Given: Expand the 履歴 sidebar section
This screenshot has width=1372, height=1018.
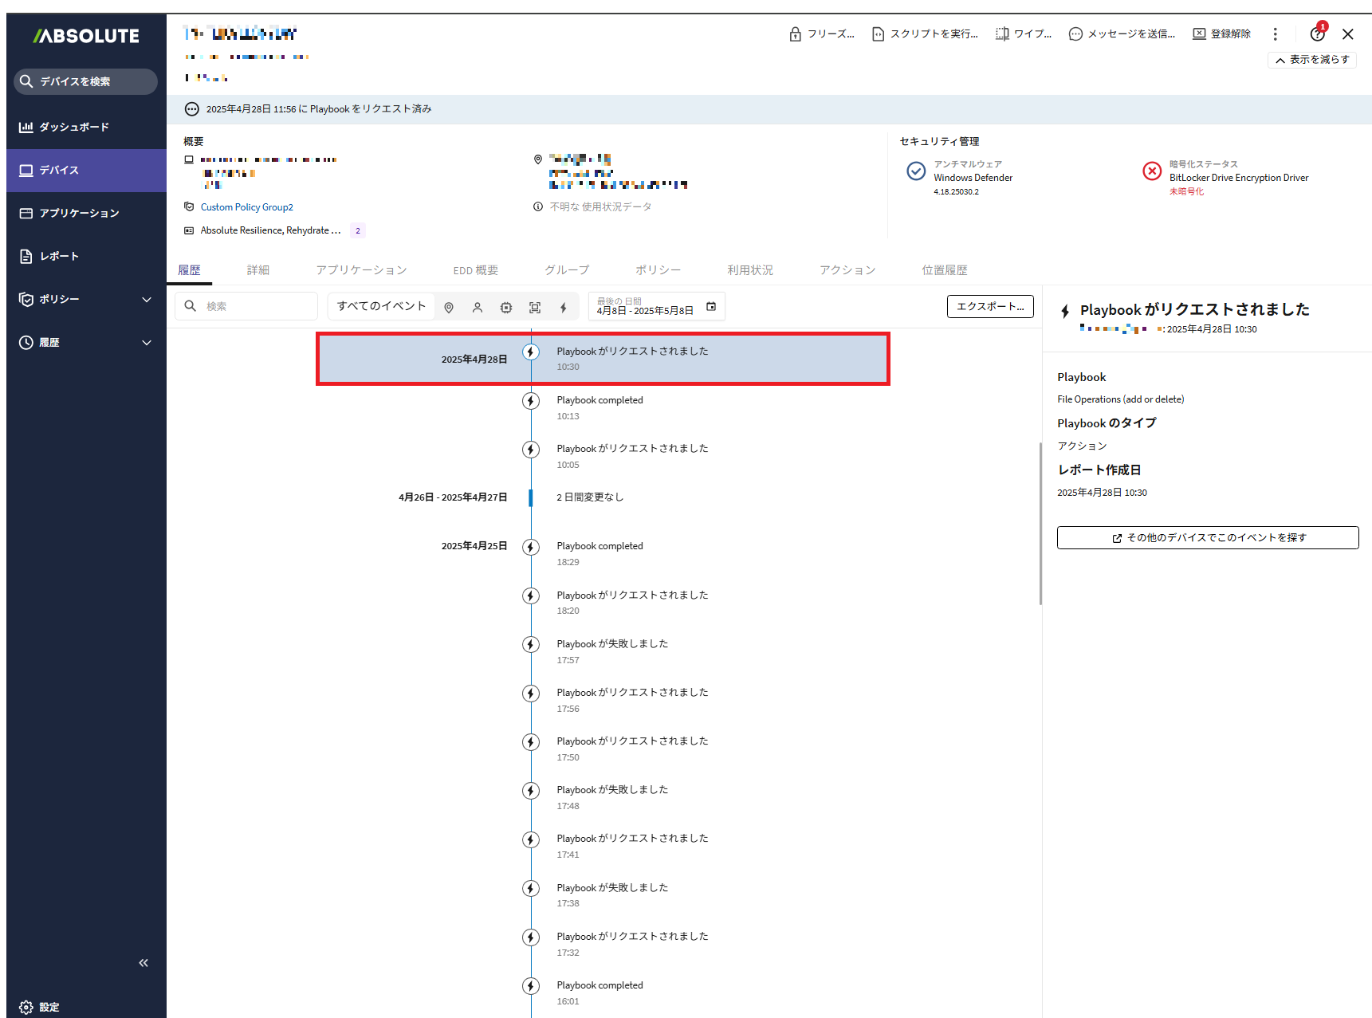Looking at the screenshot, I should pos(146,343).
